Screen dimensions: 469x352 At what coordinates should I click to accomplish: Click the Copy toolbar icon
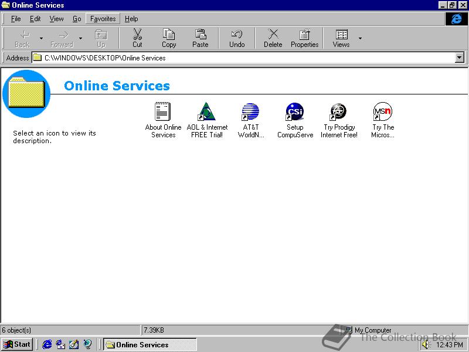169,34
